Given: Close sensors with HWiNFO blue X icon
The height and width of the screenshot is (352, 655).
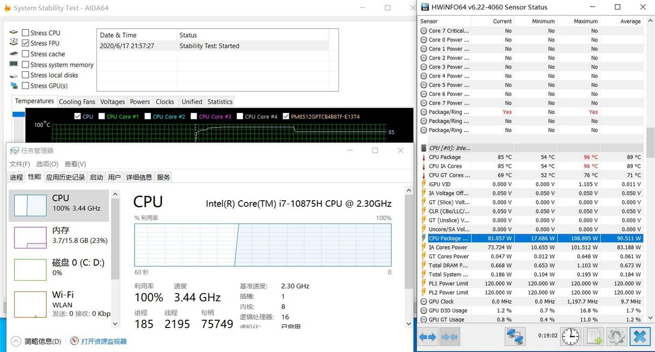Looking at the screenshot, I should tap(640, 337).
